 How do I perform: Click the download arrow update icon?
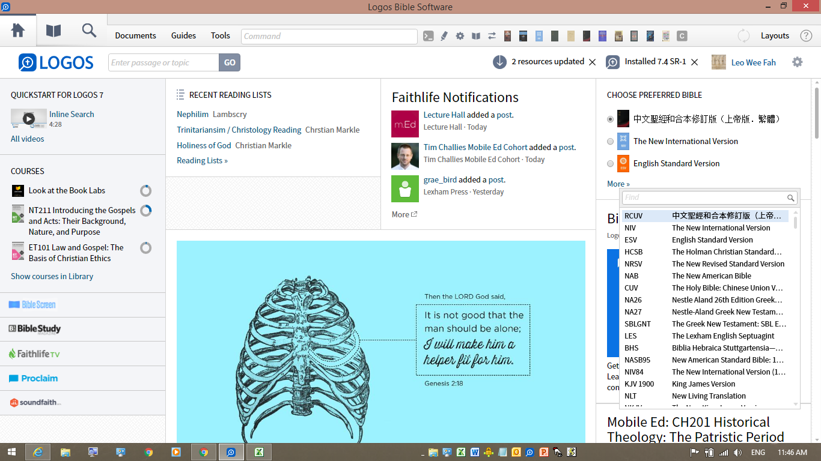[499, 62]
